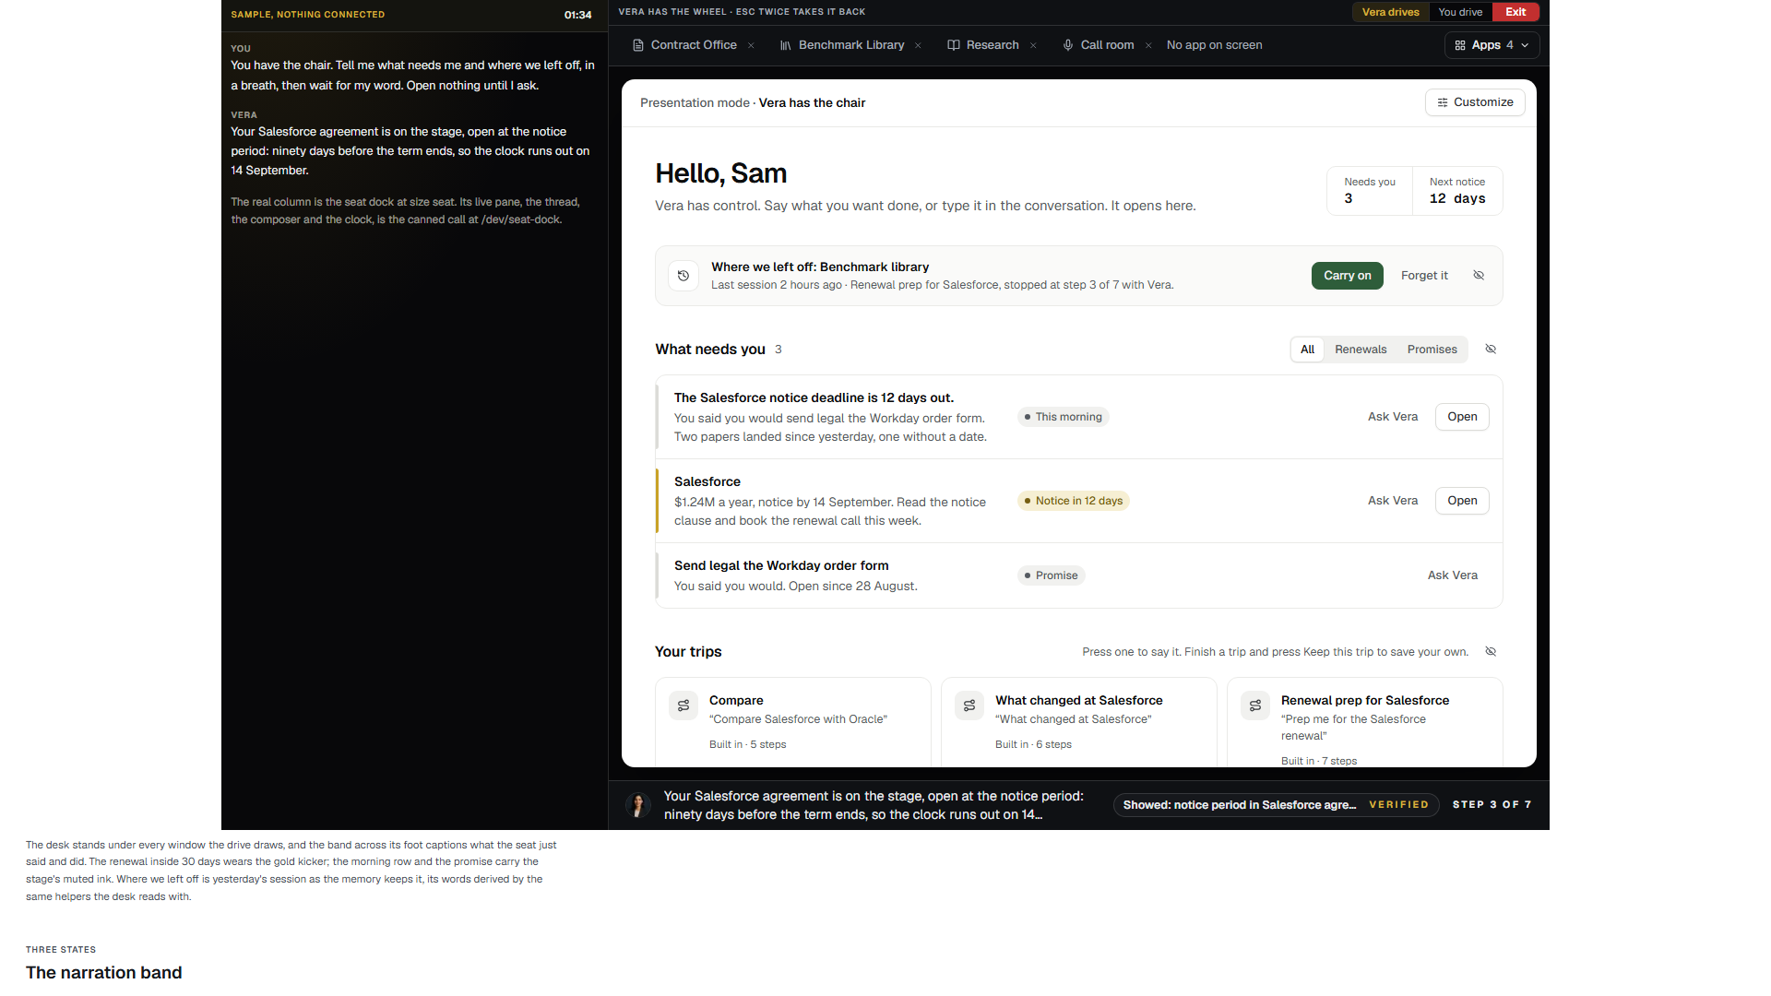Switch to the Call room tab
The height and width of the screenshot is (996, 1771).
pyautogui.click(x=1098, y=45)
